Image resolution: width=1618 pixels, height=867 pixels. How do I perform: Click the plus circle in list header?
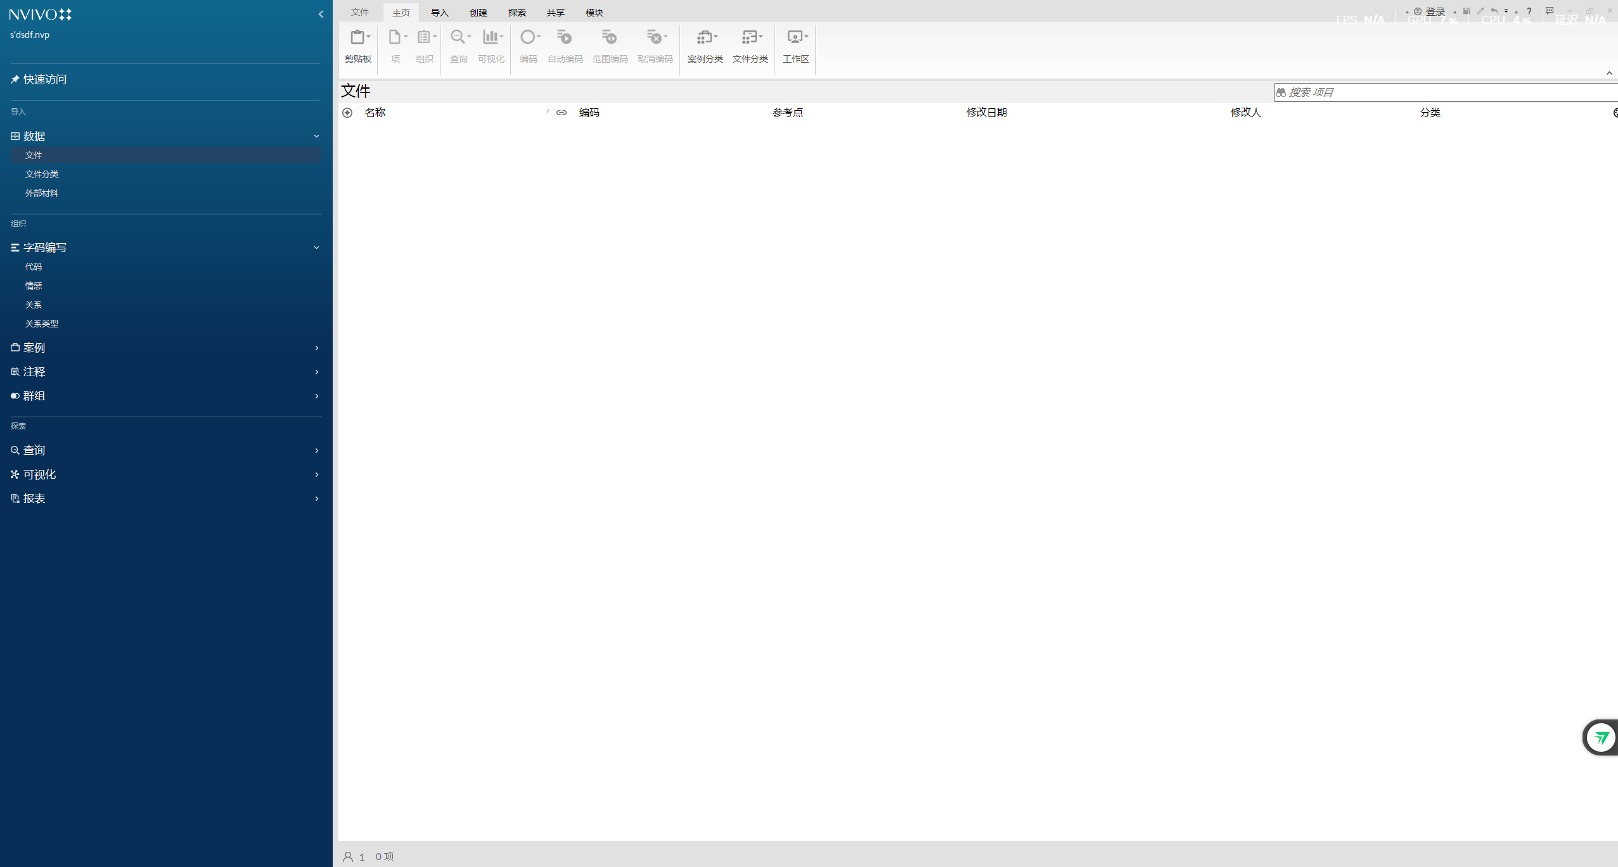[347, 112]
